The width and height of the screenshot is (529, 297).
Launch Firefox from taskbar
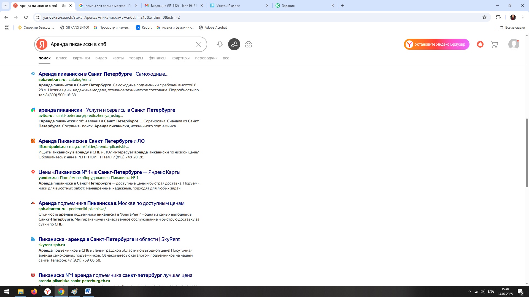pyautogui.click(x=34, y=291)
